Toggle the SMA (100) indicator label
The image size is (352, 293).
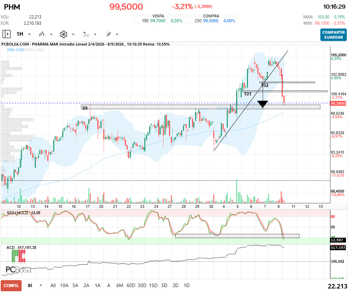(16, 50)
